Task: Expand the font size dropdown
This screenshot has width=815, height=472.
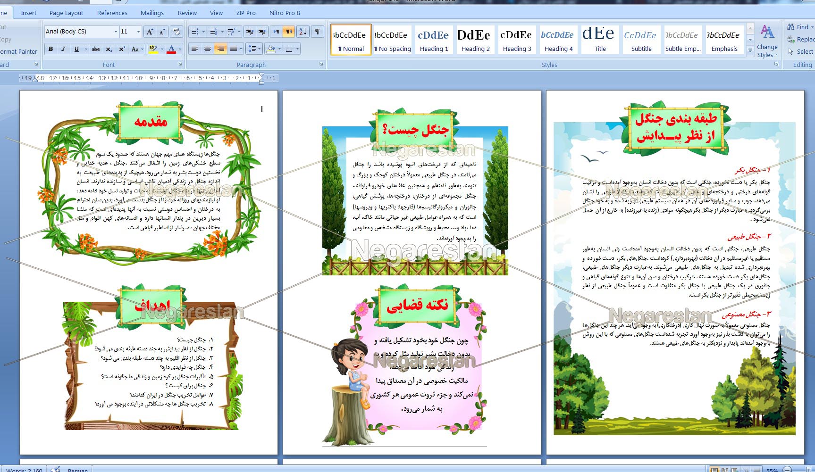Action: point(138,32)
